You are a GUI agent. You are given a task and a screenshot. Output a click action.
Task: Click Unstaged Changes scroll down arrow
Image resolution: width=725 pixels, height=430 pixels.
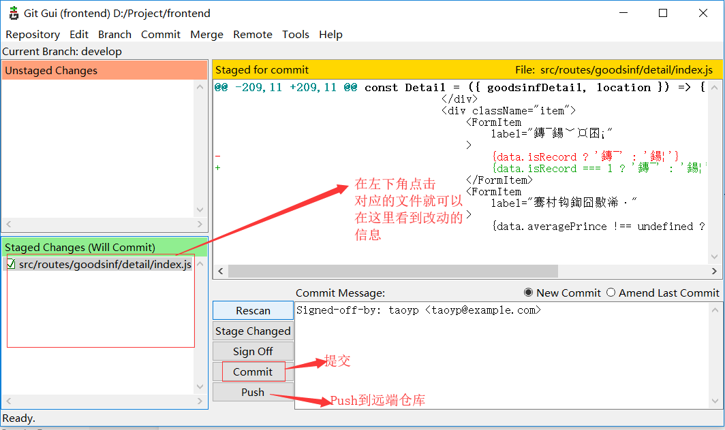pos(200,210)
